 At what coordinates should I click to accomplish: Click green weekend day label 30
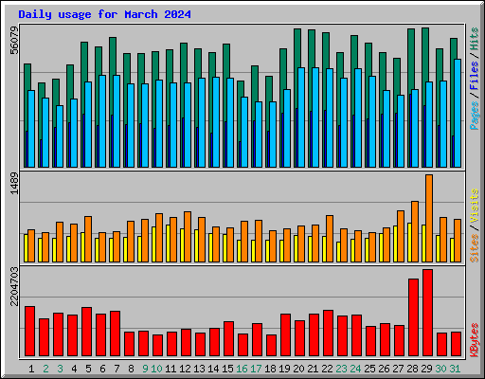(440, 369)
